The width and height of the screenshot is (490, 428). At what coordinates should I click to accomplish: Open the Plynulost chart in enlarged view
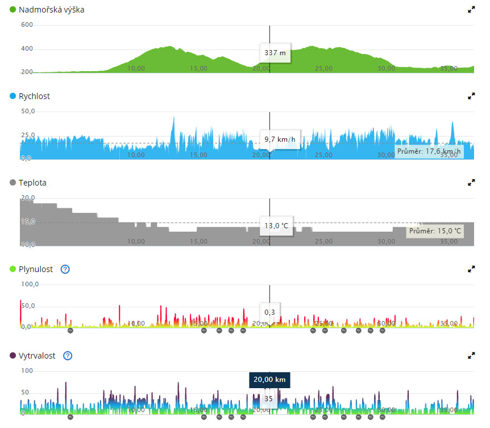pyautogui.click(x=471, y=269)
